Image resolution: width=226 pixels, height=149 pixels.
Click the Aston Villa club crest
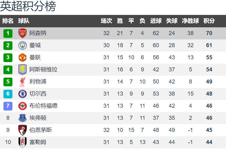23,70
